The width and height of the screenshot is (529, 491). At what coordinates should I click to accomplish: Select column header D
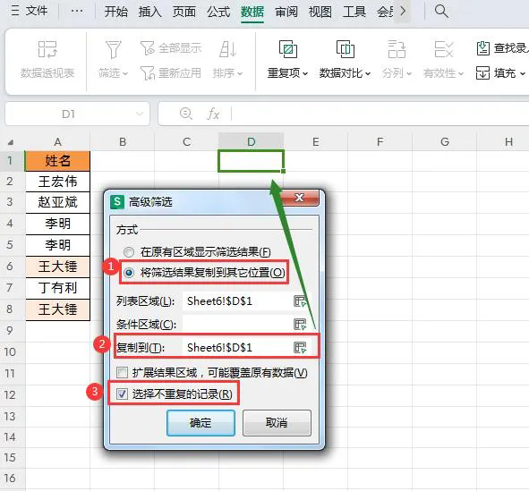point(251,142)
